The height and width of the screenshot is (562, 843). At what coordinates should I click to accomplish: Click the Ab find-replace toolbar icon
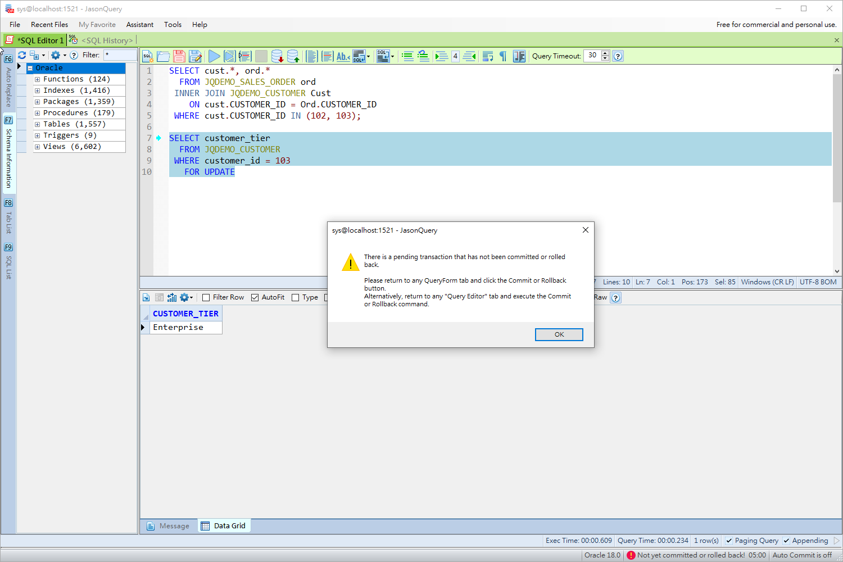coord(343,56)
